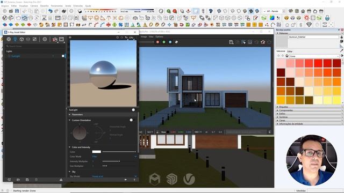Click the material name field Aluminum_Polished

coord(313,37)
